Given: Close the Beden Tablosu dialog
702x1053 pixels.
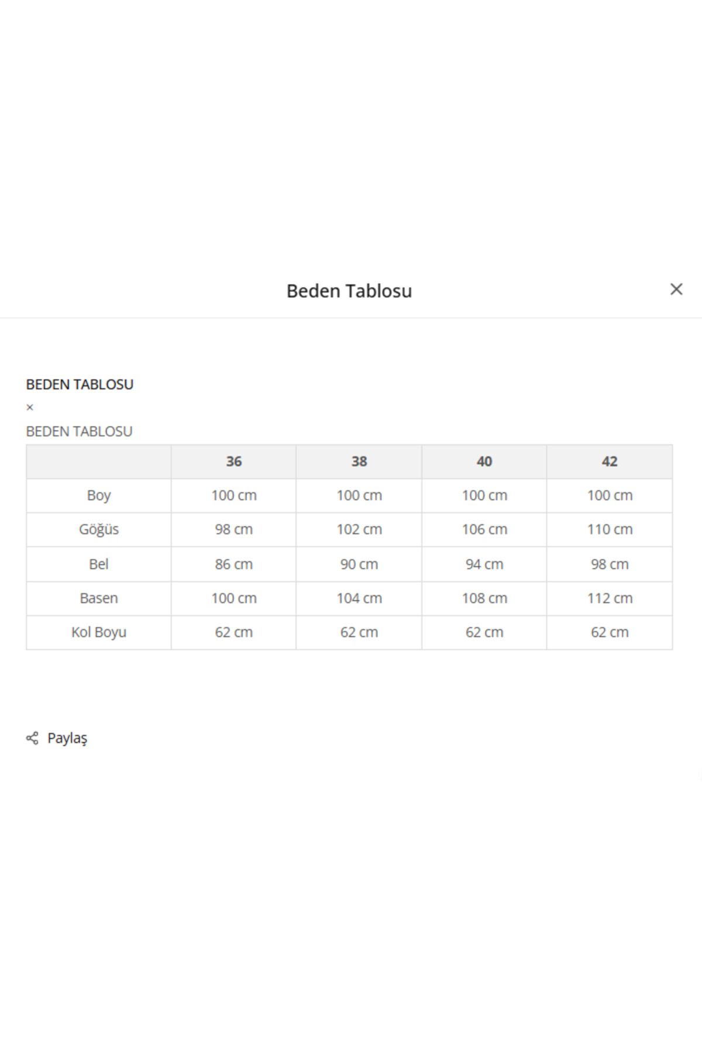Looking at the screenshot, I should tap(676, 289).
